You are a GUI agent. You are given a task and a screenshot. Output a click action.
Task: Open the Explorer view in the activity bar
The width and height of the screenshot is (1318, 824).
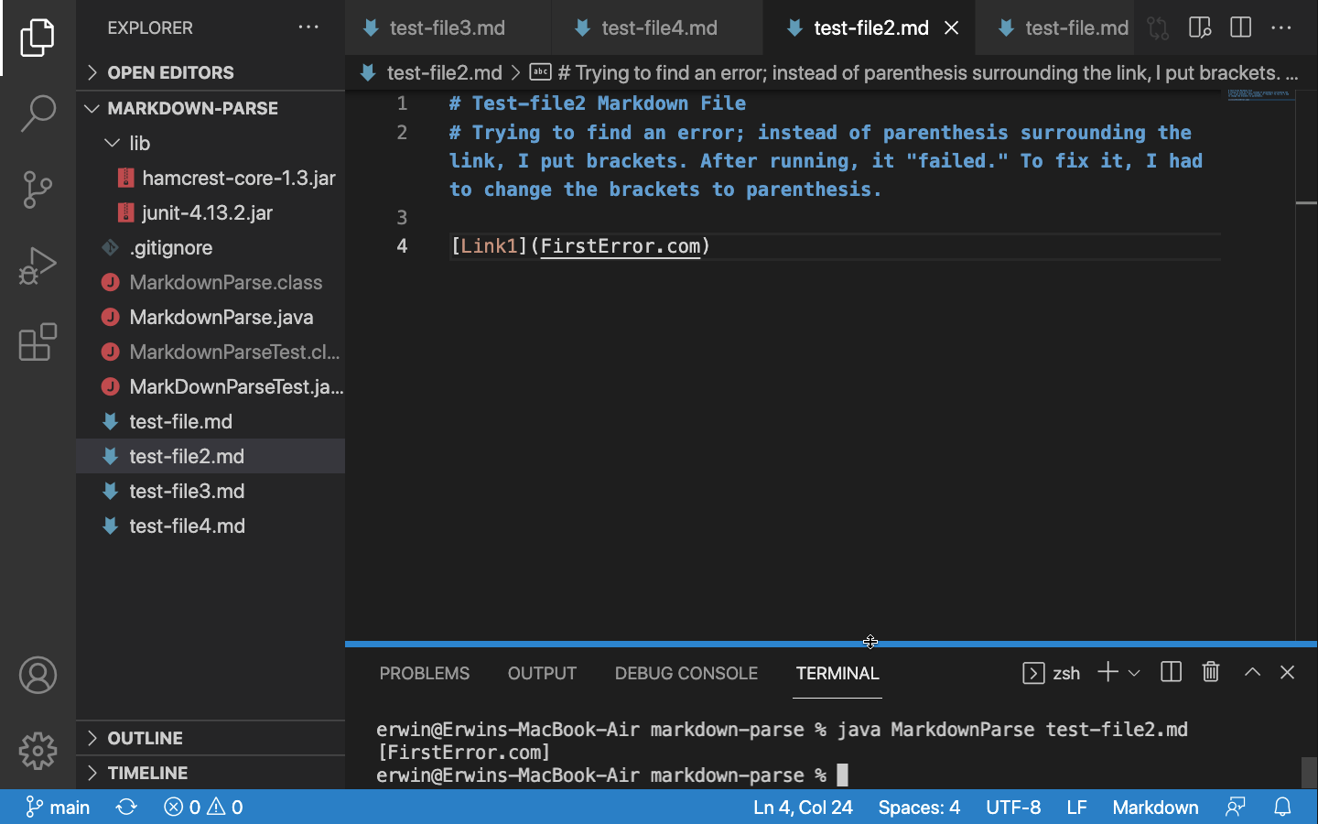tap(38, 38)
